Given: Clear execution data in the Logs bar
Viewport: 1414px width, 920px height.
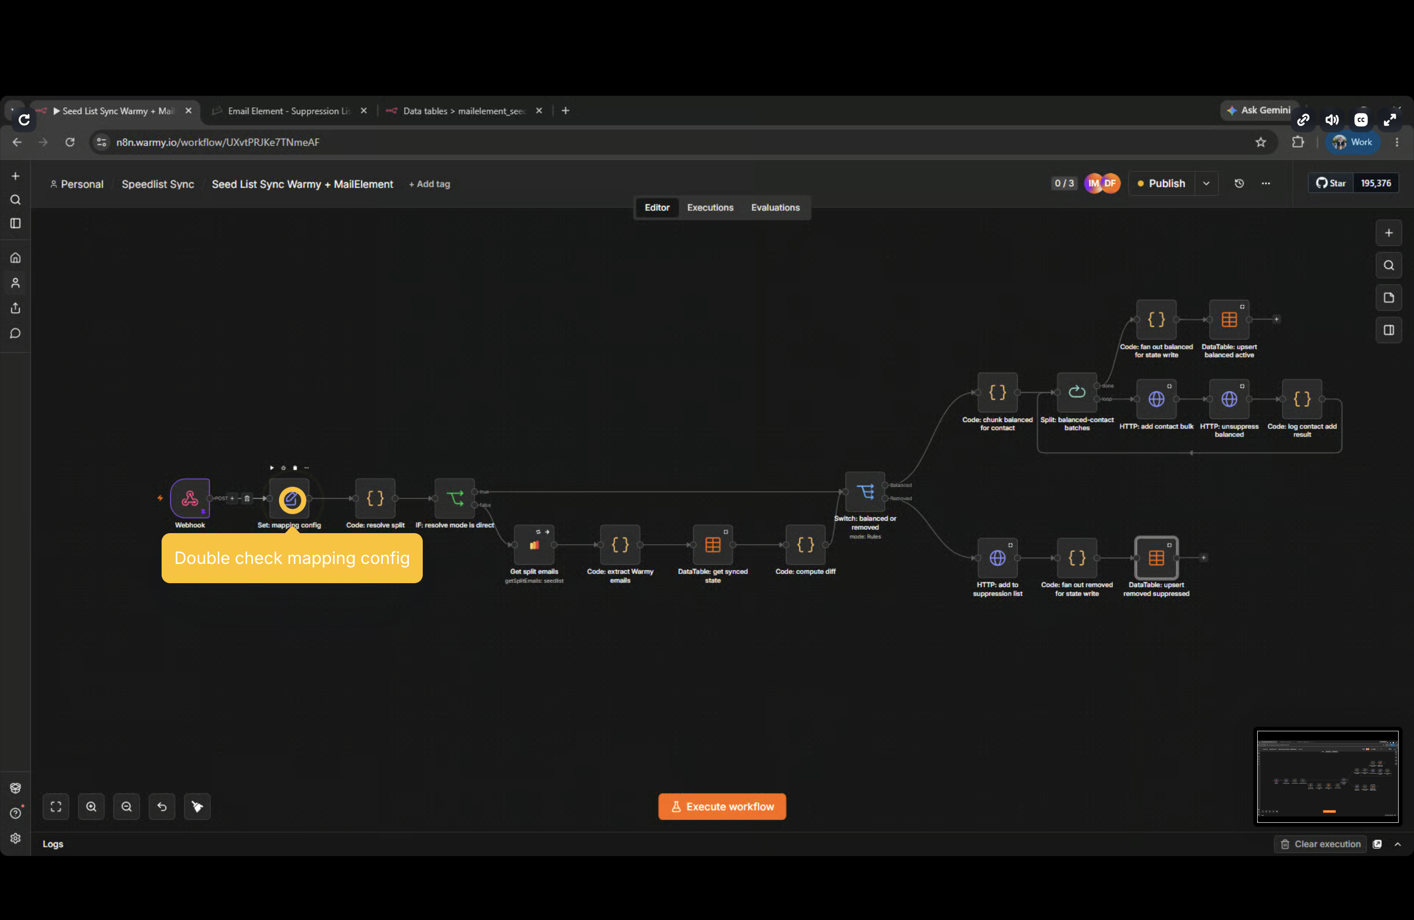Looking at the screenshot, I should 1320,844.
